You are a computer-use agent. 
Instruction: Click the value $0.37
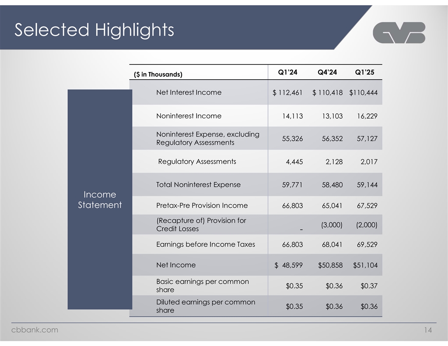pos(369,286)
